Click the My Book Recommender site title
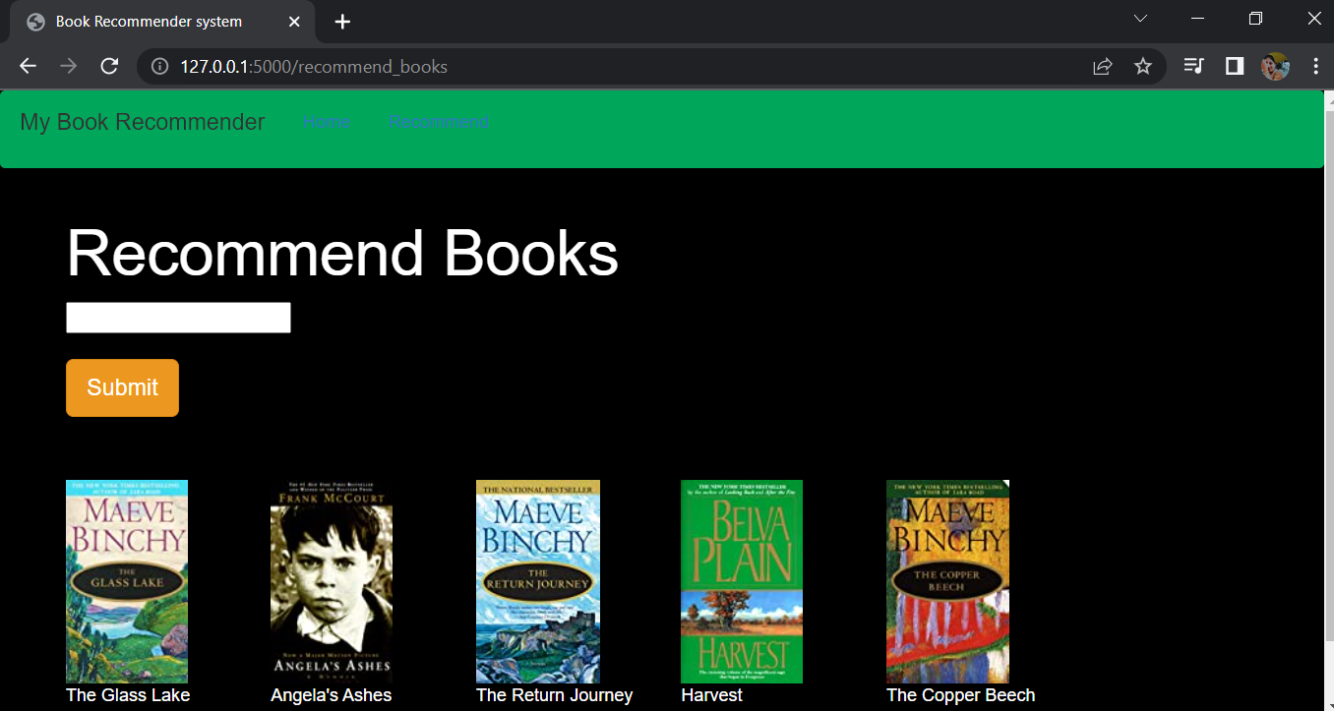The width and height of the screenshot is (1334, 711). coord(142,121)
